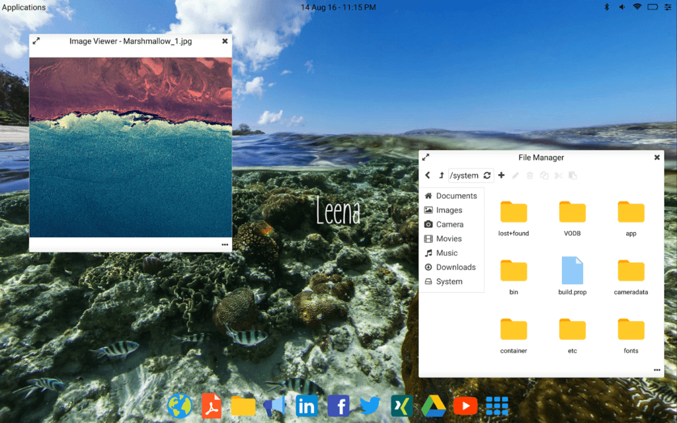
Task: Go up one directory level
Action: 441,175
